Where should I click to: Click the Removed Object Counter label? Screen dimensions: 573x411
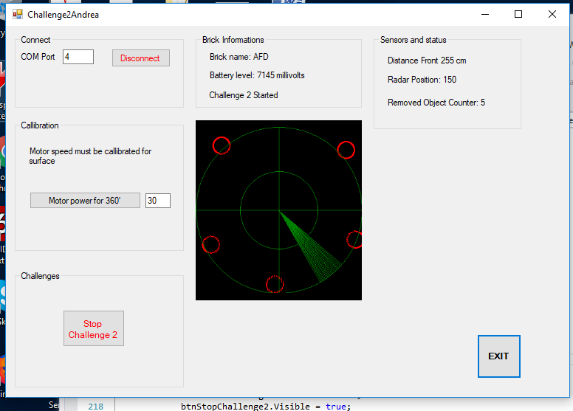(436, 103)
